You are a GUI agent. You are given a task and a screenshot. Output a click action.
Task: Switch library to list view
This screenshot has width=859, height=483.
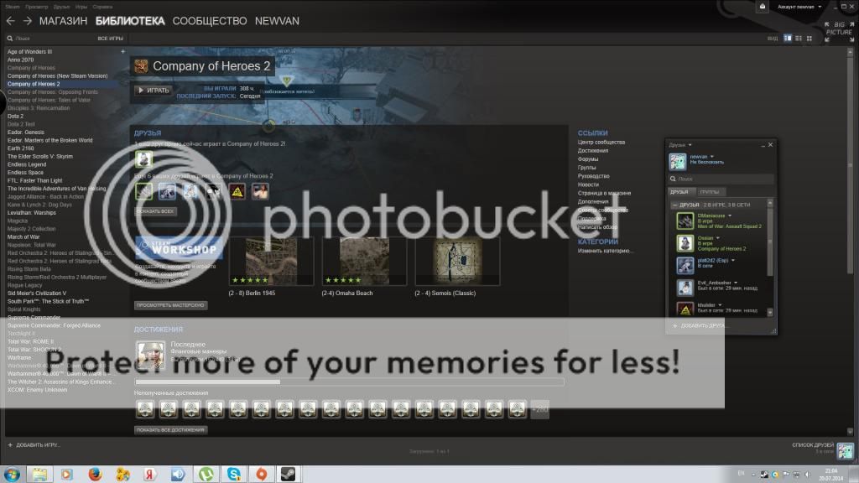pos(799,39)
